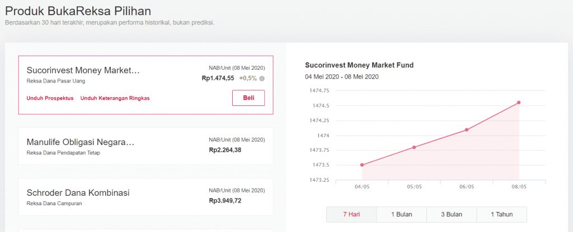Download via Unduh Keterangan Ringkas link
This screenshot has height=232, width=573.
pos(115,98)
